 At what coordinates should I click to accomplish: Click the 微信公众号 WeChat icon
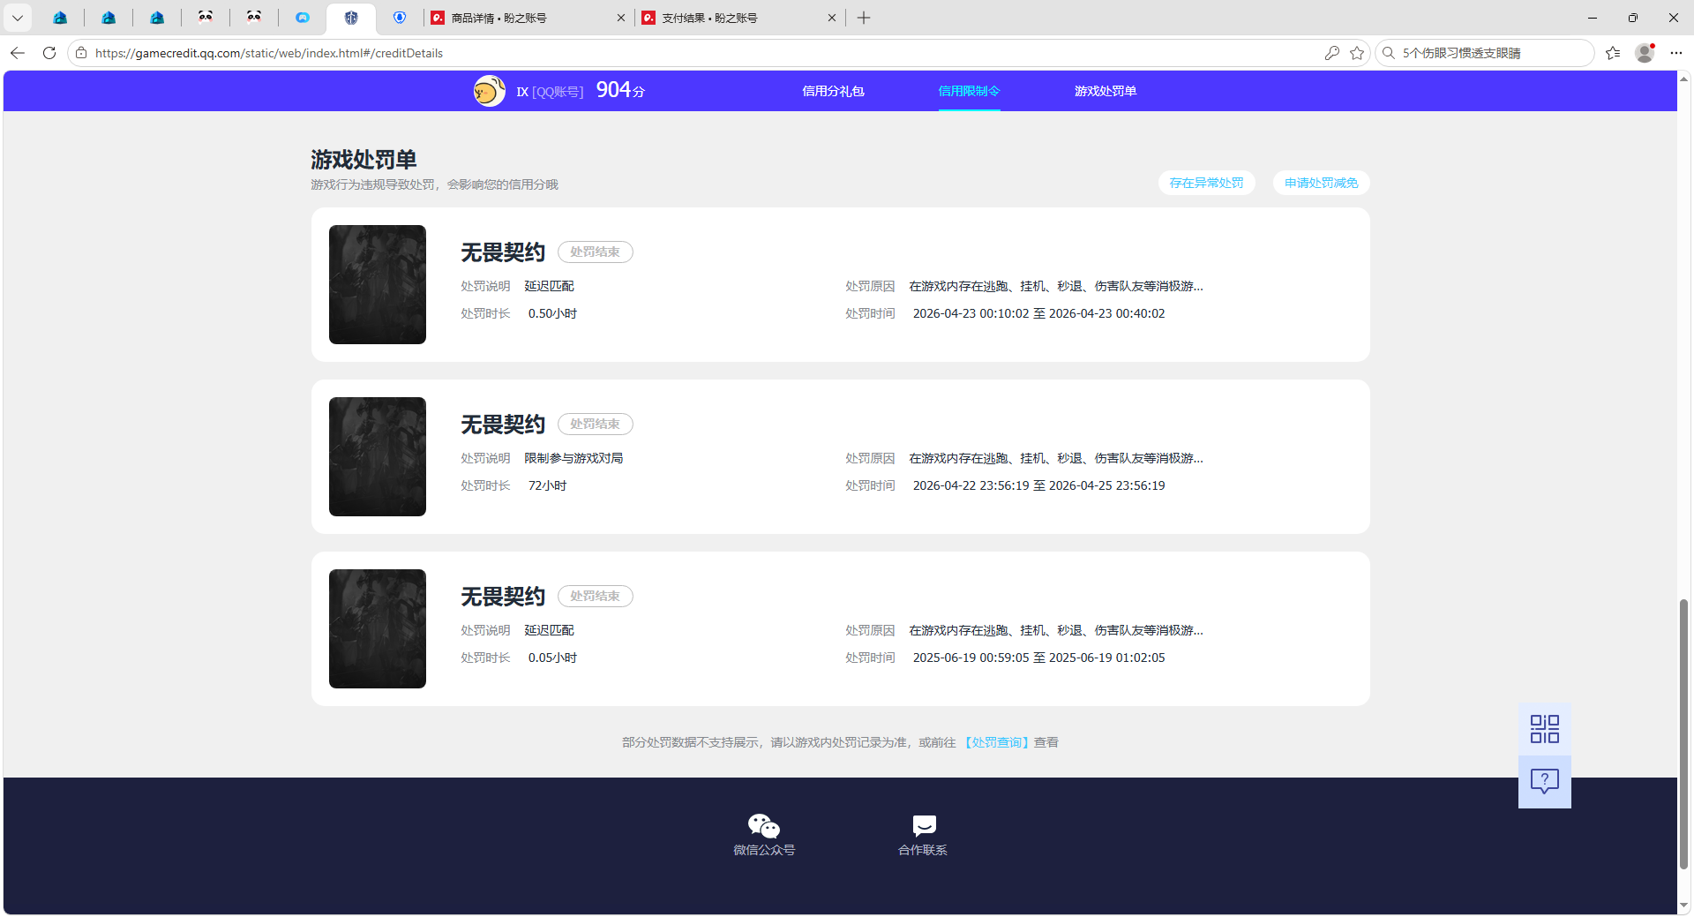click(764, 826)
